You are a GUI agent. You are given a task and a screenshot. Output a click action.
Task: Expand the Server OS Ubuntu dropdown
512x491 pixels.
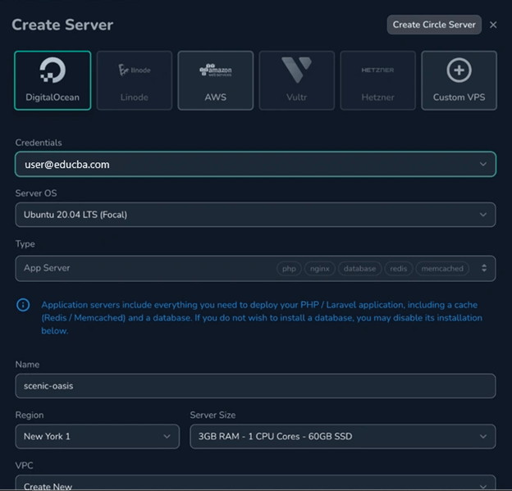coord(255,215)
